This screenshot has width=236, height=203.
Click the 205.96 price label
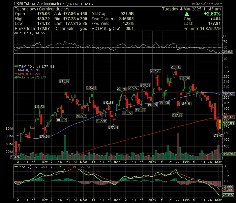coord(91,88)
